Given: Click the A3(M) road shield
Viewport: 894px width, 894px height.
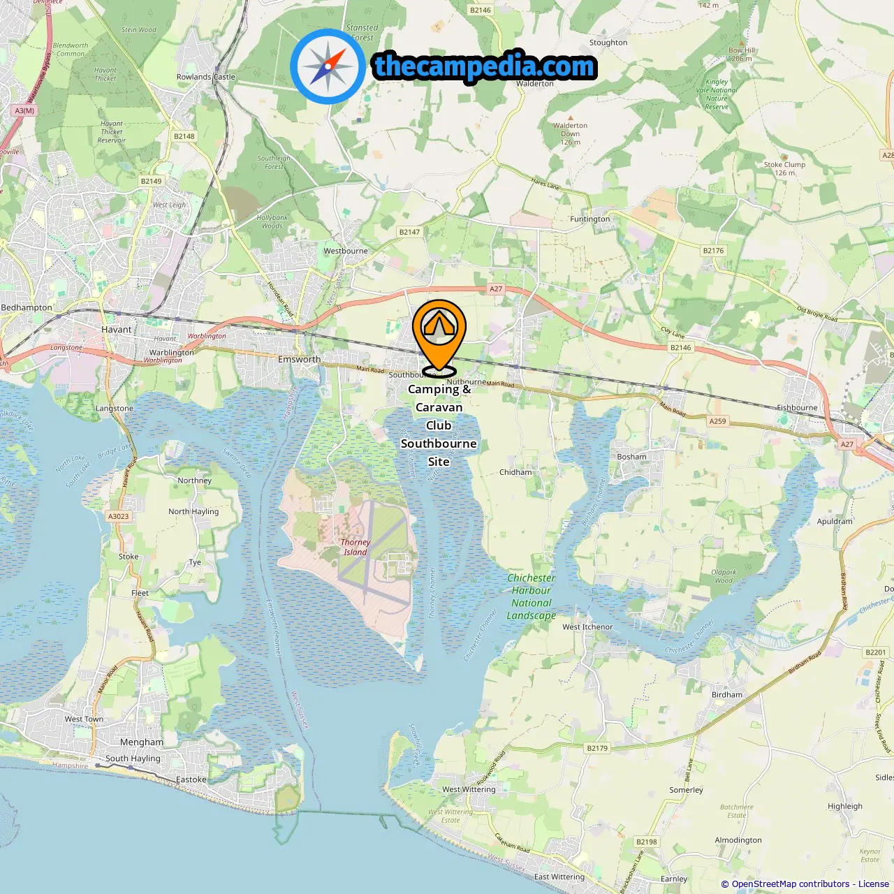Looking at the screenshot, I should (x=24, y=110).
